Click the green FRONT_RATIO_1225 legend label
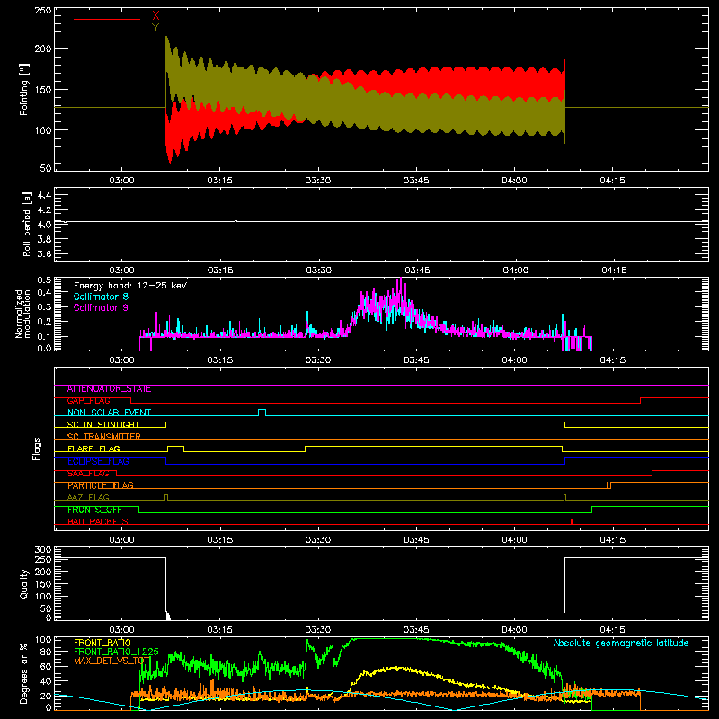The image size is (719, 719). [x=116, y=652]
